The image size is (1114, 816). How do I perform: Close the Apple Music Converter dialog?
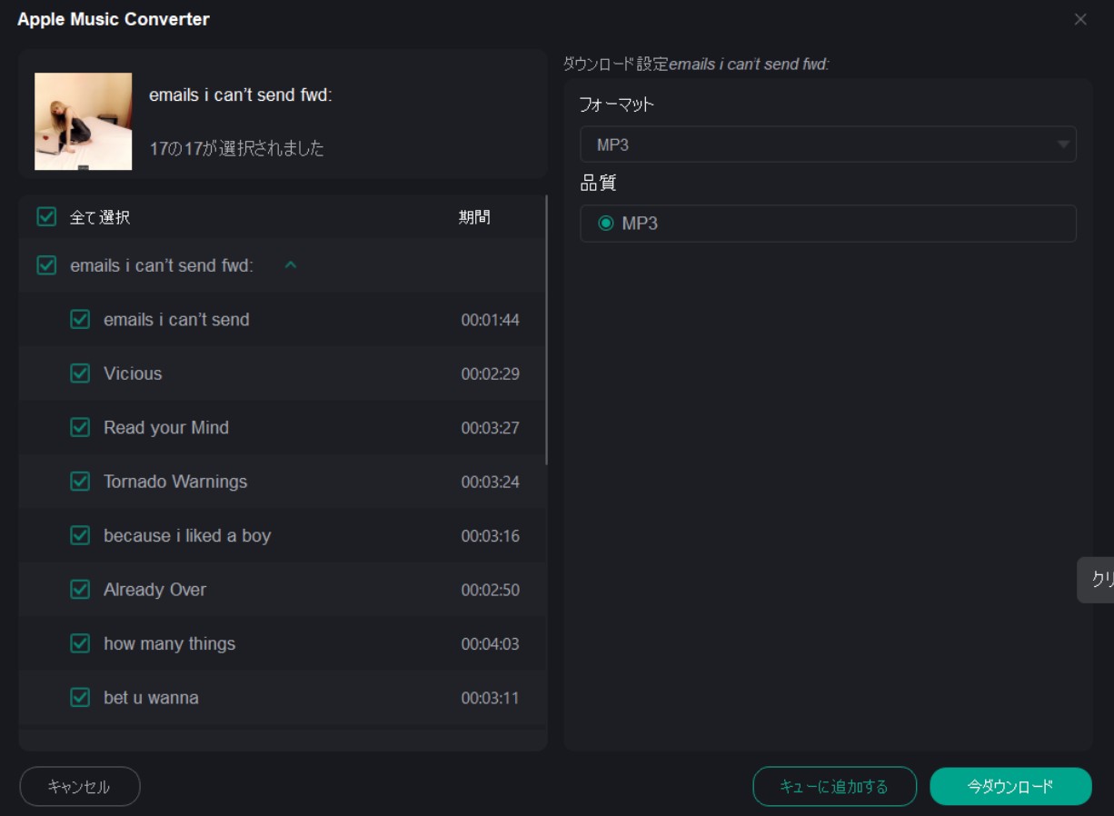tap(1080, 19)
